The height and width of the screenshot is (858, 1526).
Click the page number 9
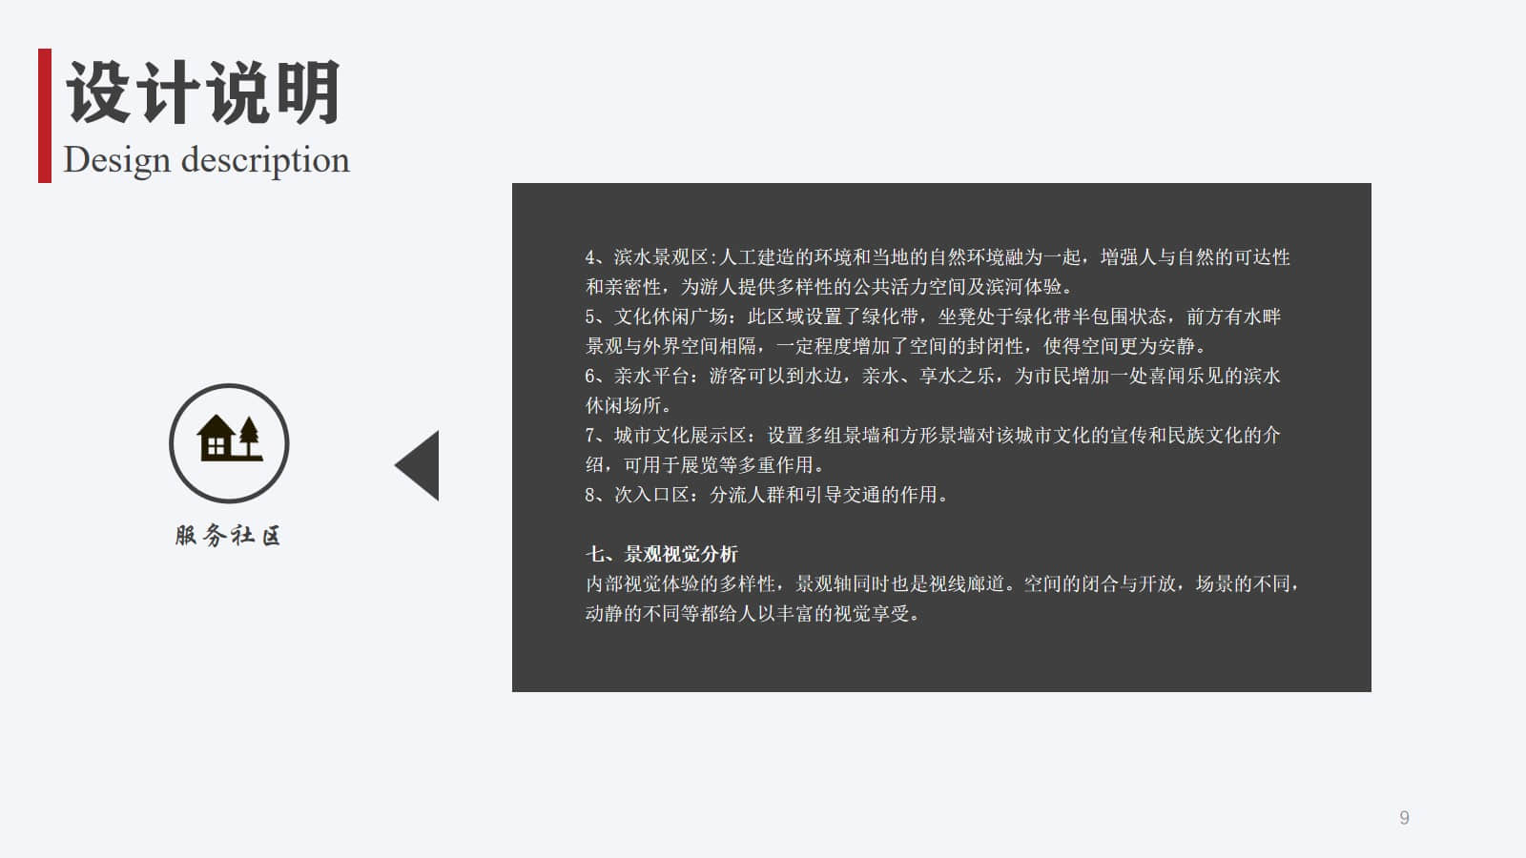pos(1404,818)
